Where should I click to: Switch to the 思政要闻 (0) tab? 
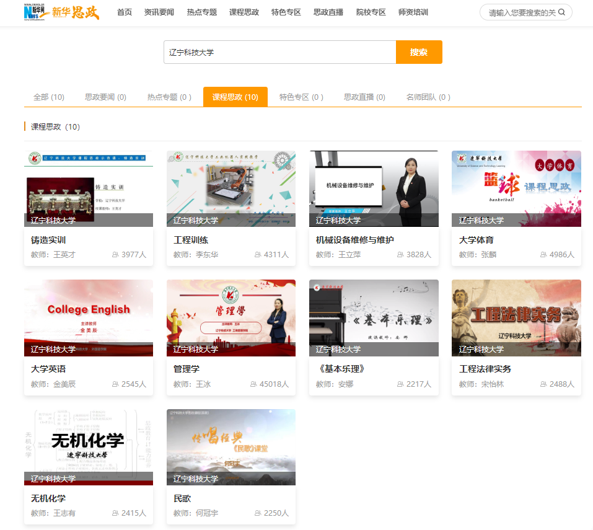point(105,97)
